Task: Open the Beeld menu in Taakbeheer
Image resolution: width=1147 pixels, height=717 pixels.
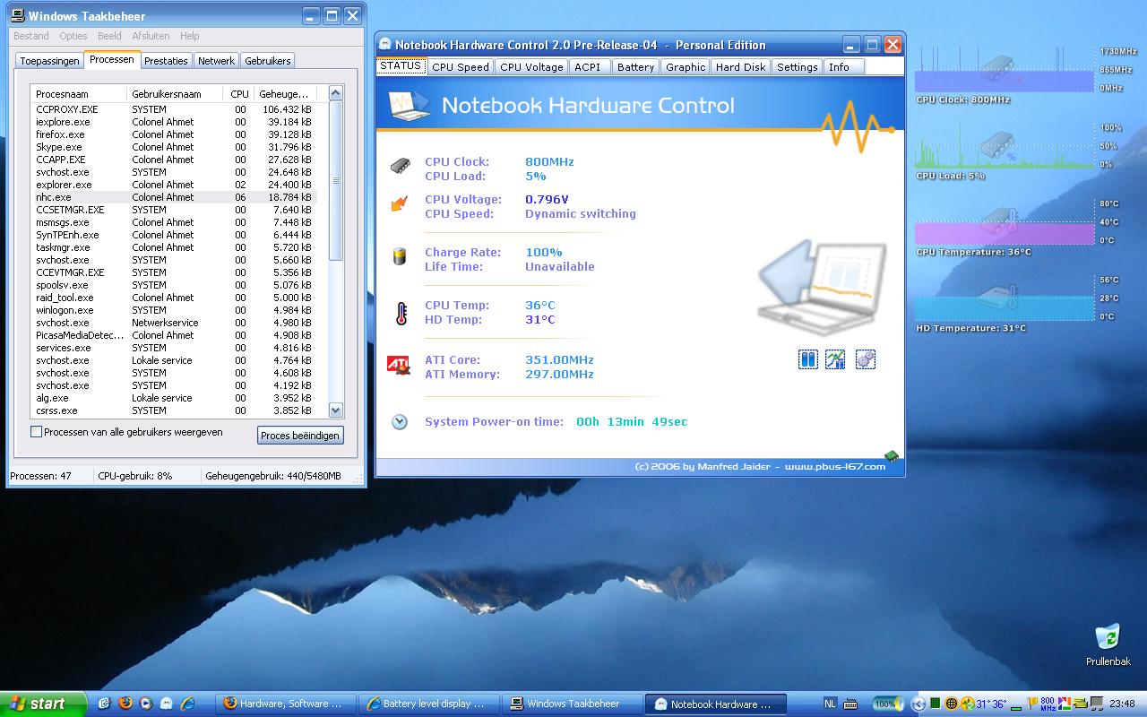Action: tap(109, 36)
